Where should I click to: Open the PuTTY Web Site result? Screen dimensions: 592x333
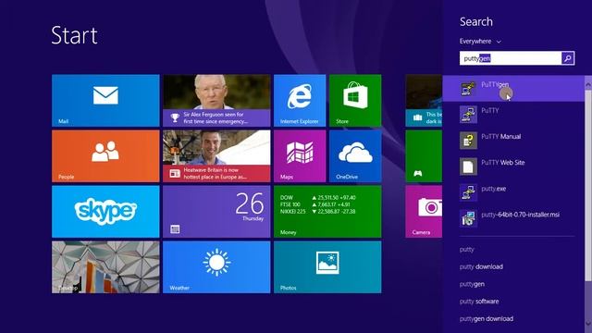tap(513, 166)
